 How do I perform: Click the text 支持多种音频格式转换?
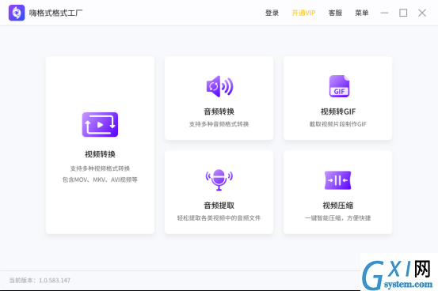click(x=219, y=124)
